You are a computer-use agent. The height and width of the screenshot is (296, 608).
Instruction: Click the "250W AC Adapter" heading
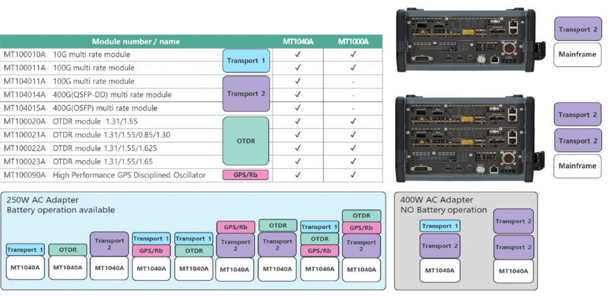click(x=43, y=200)
